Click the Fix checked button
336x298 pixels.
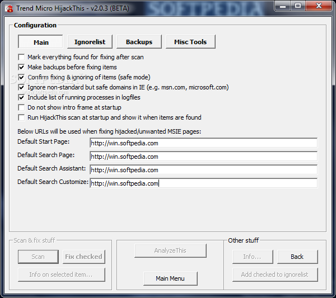[84, 257]
